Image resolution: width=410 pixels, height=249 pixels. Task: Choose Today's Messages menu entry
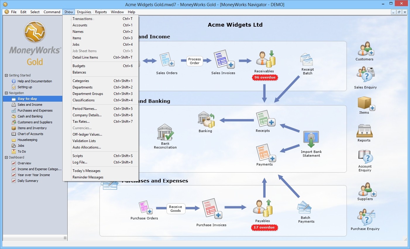tap(101, 171)
